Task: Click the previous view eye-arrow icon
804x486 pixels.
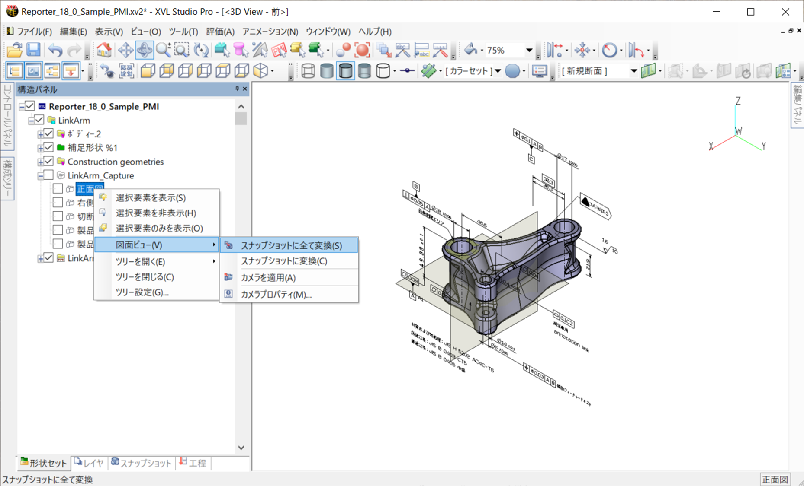Action: coord(107,71)
